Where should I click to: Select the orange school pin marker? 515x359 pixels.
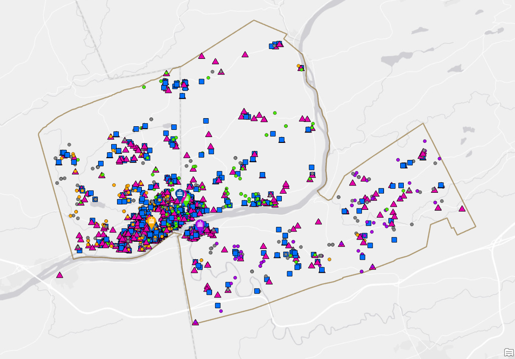[151, 222]
